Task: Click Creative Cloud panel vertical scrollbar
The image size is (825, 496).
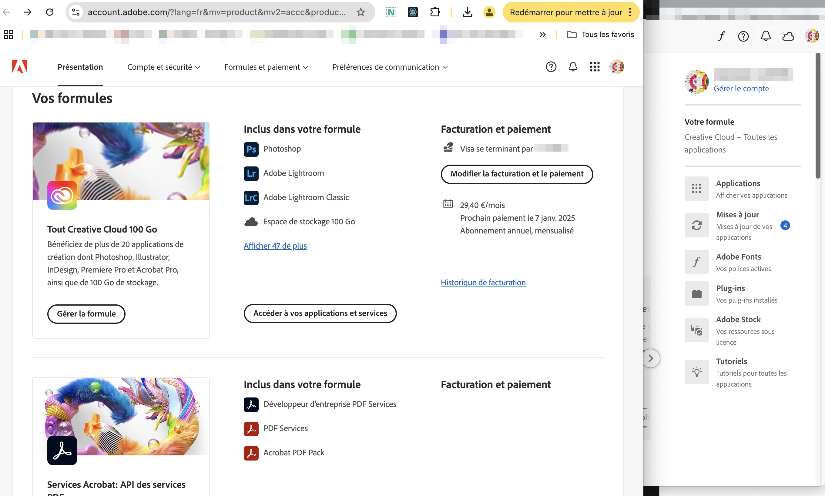Action: coord(818,115)
